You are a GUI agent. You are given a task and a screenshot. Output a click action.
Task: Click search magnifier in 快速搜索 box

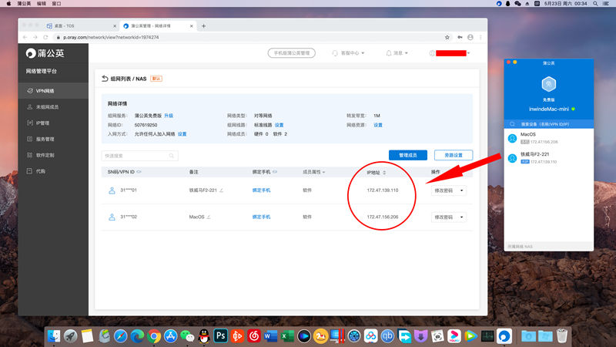[x=171, y=156]
